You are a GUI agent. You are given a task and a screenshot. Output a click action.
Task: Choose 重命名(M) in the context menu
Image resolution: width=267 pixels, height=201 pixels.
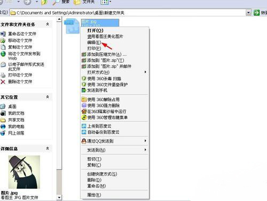pos(96,186)
